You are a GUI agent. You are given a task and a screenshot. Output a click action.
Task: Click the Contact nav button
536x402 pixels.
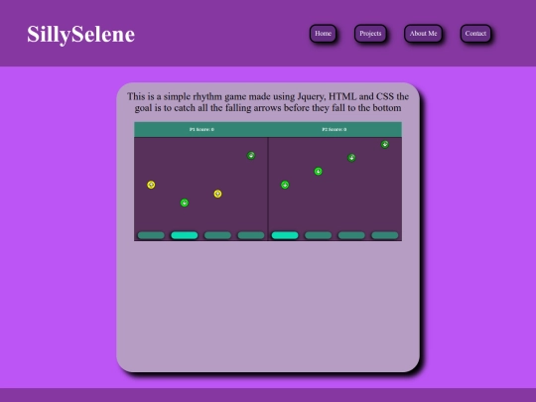(475, 34)
